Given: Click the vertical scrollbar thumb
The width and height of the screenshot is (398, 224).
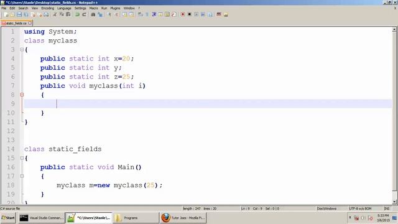Looking at the screenshot, I should point(394,111).
